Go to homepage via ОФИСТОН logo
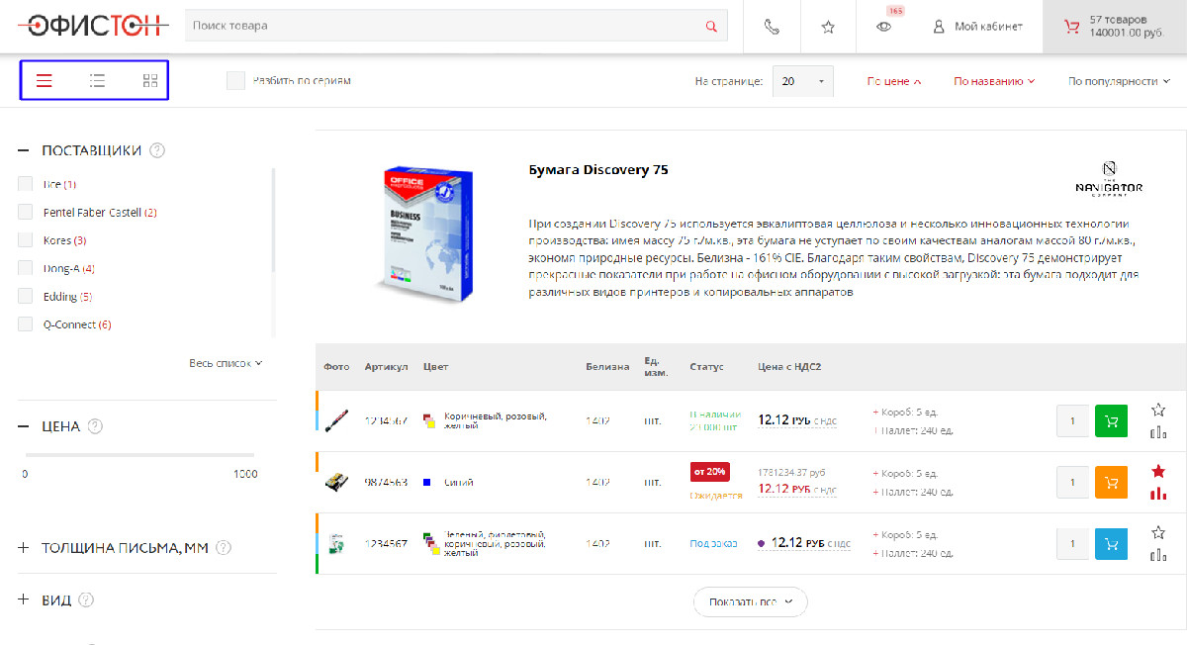The height and width of the screenshot is (645, 1187). (x=93, y=27)
